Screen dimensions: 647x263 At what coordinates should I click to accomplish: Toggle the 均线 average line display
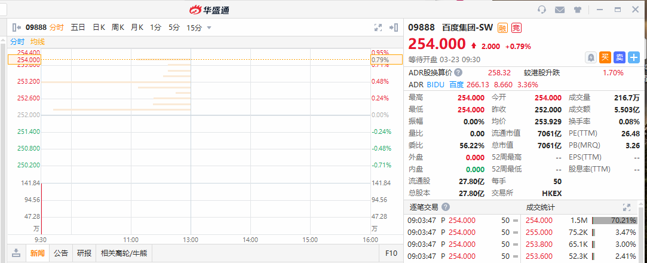pos(38,42)
